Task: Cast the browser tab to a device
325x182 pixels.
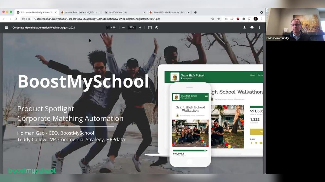Action: tap(250, 19)
